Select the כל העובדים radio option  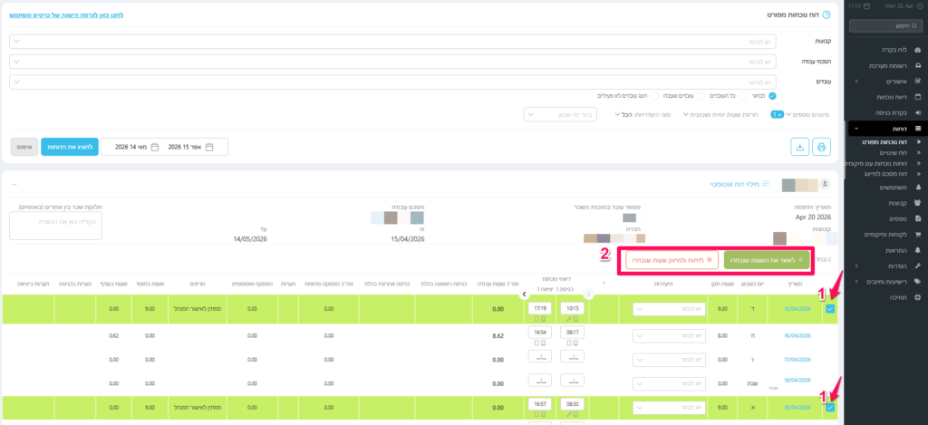(x=722, y=95)
